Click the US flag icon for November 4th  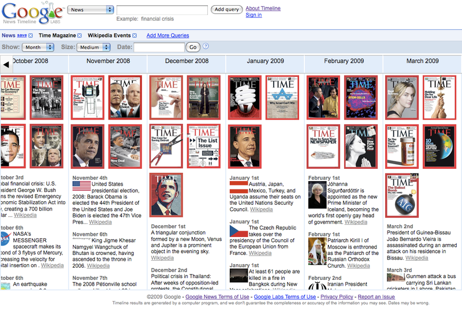pyautogui.click(x=81, y=186)
